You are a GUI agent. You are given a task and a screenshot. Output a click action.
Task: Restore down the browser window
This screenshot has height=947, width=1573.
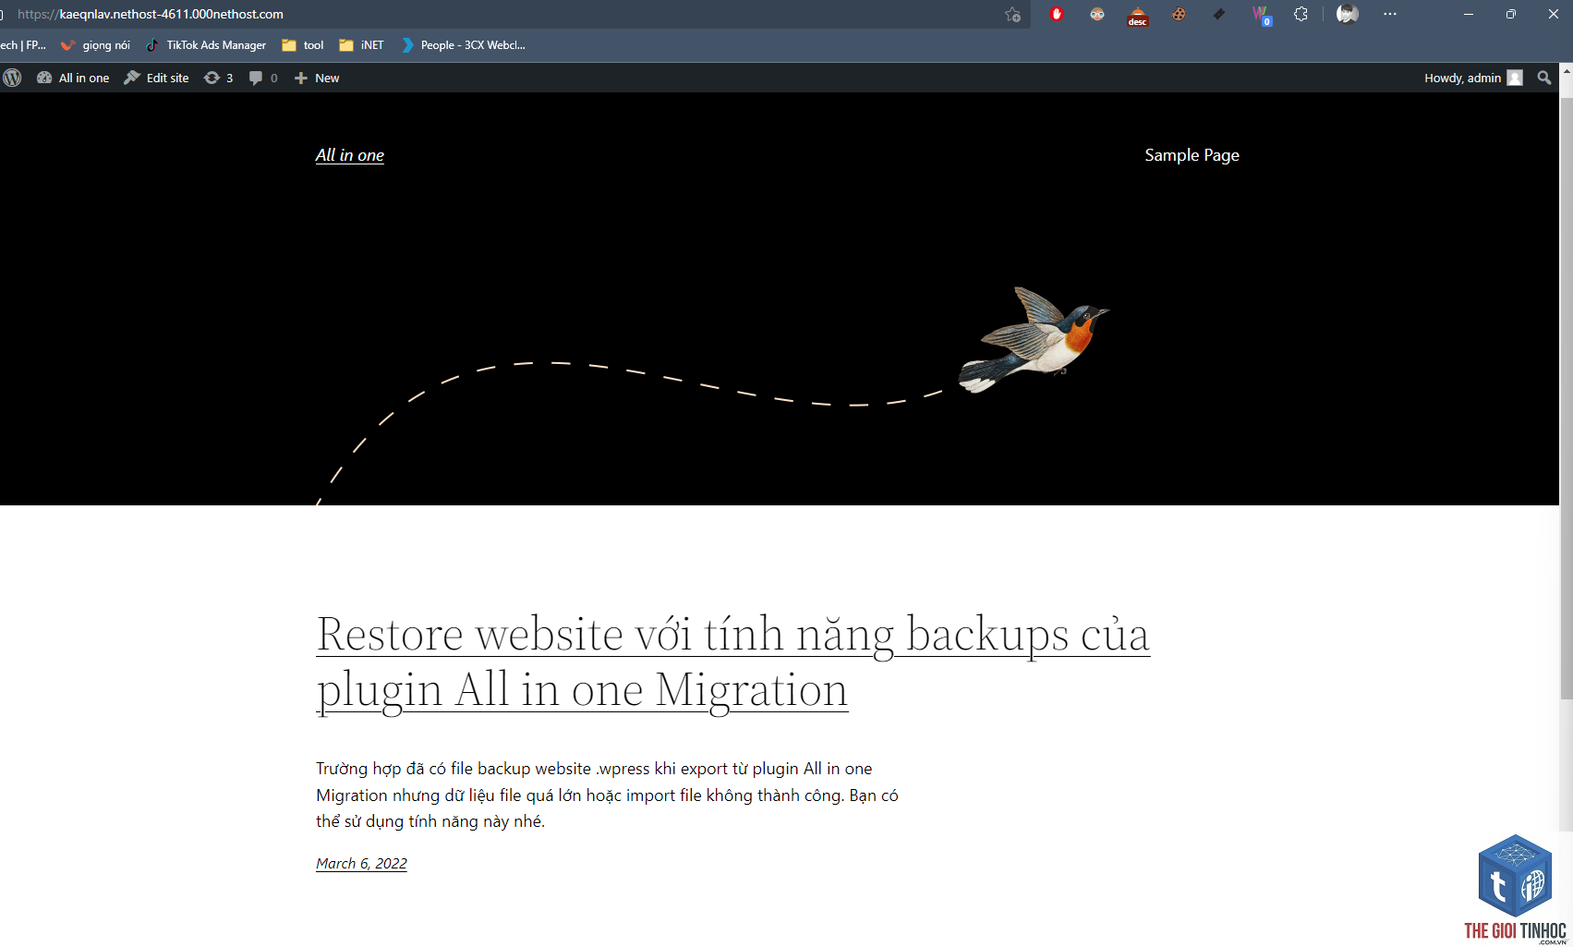(1511, 14)
